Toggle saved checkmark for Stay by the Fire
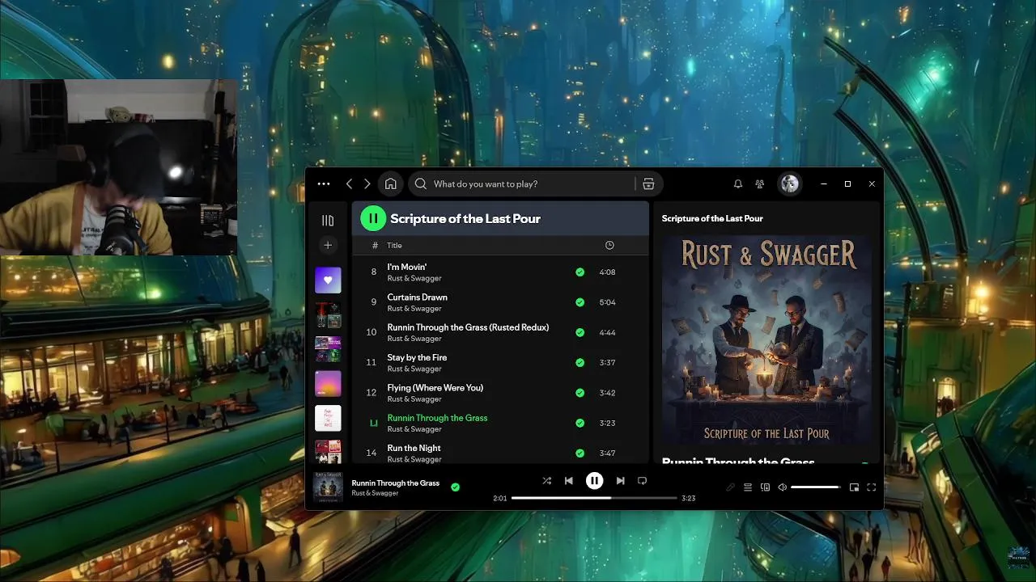Screen dimensions: 1036x582 (580, 363)
